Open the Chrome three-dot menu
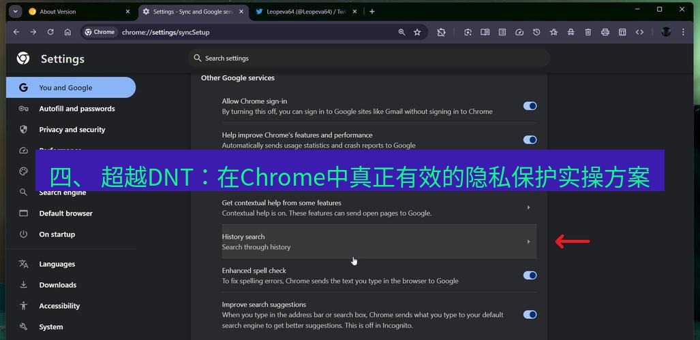 [x=683, y=32]
